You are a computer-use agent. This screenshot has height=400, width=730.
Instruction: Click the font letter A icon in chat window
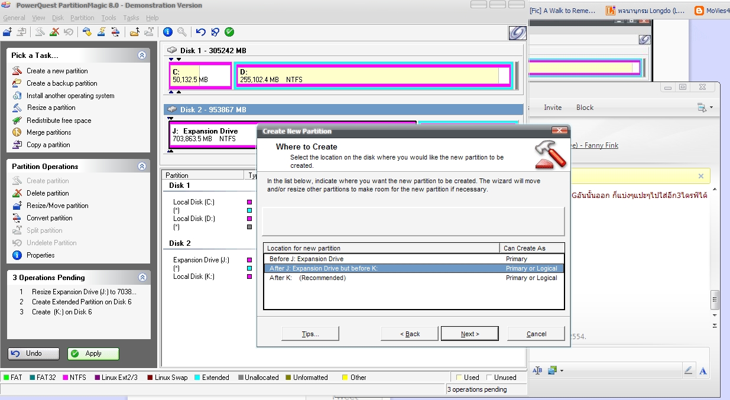point(703,371)
